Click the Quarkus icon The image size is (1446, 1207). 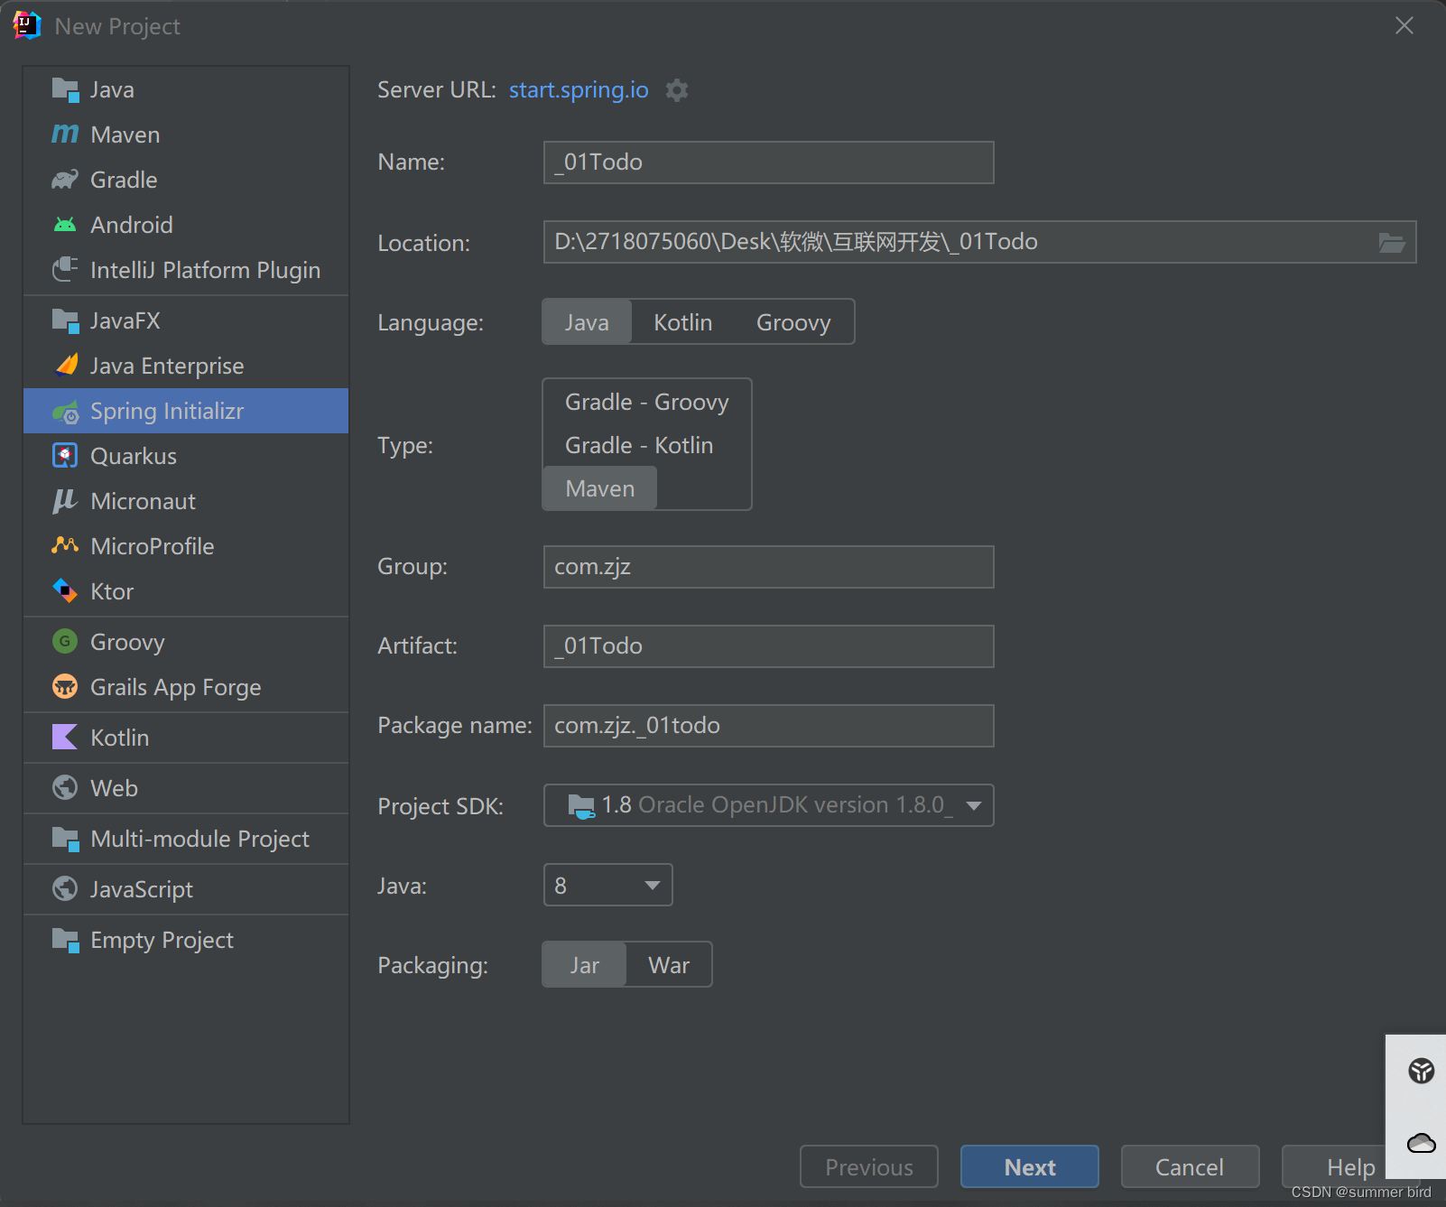coord(65,456)
